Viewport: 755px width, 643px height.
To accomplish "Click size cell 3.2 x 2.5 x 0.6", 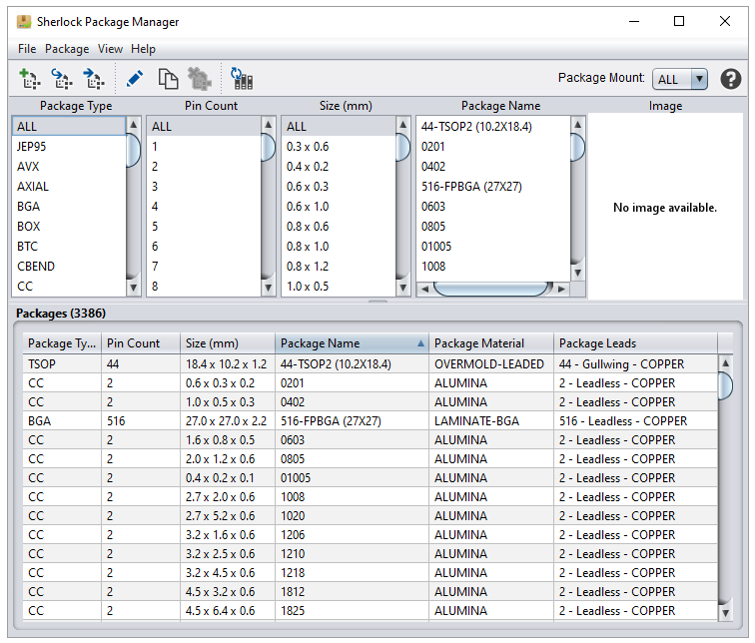I will click(228, 554).
